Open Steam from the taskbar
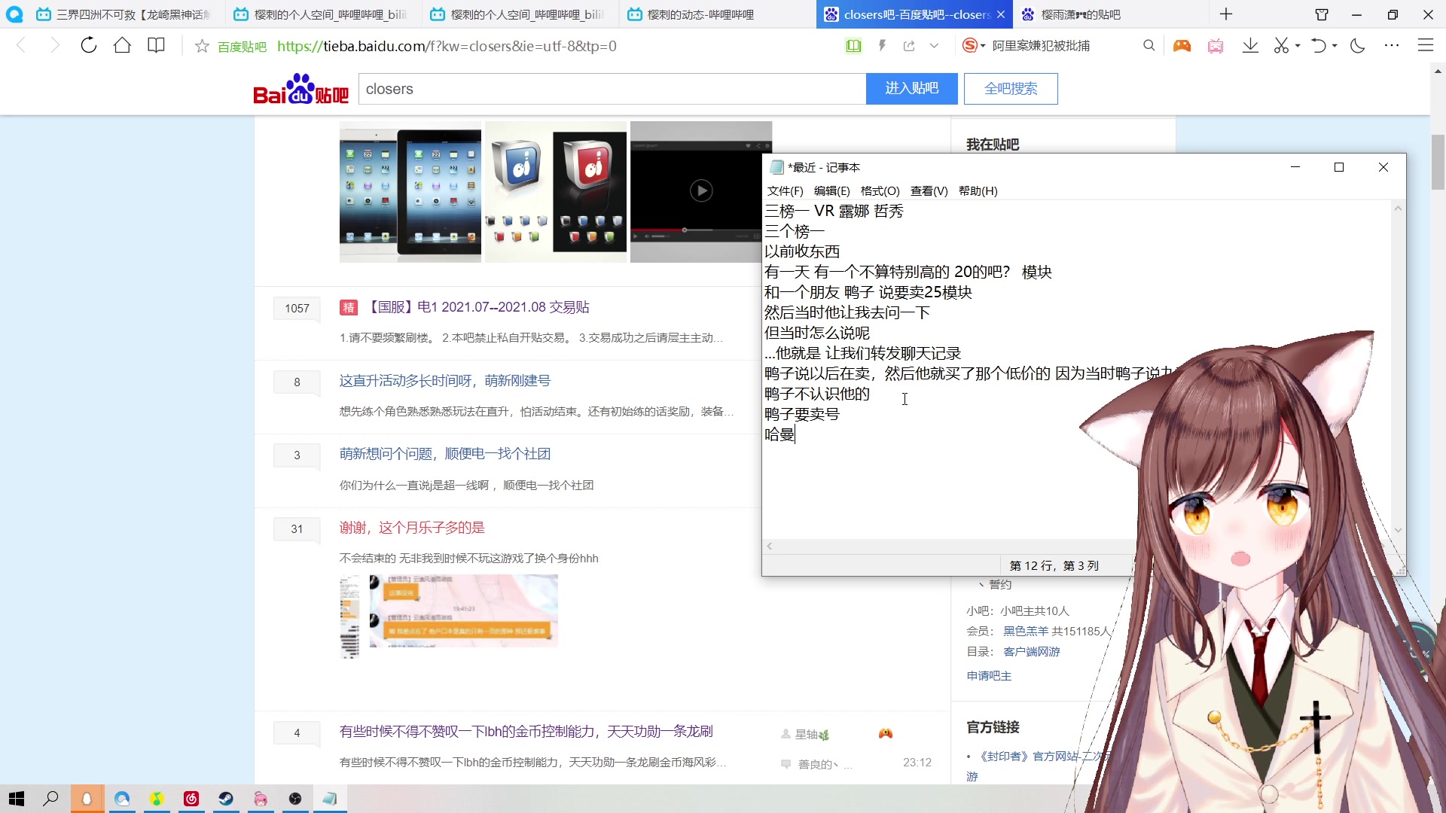The height and width of the screenshot is (813, 1446). [x=226, y=799]
